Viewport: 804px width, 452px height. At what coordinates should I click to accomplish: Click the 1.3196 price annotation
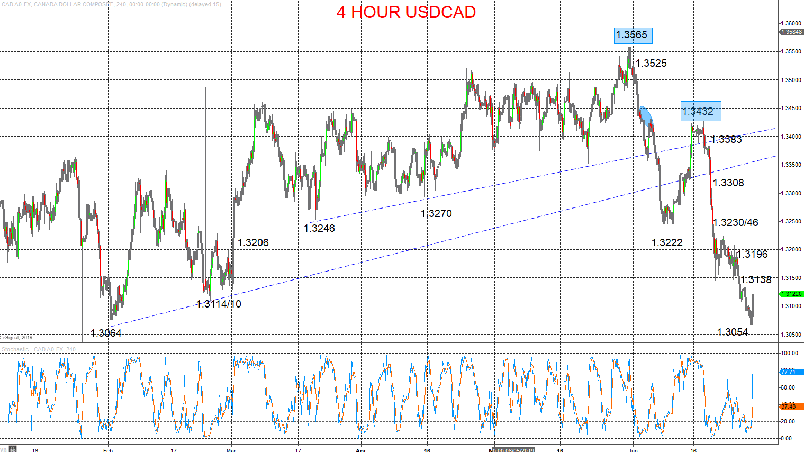pyautogui.click(x=752, y=254)
